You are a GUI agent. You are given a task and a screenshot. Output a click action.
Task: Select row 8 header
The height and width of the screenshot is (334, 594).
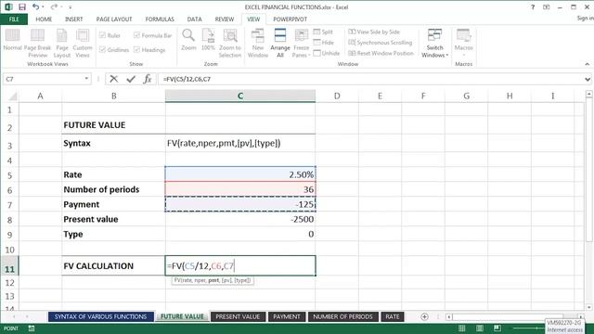point(10,220)
